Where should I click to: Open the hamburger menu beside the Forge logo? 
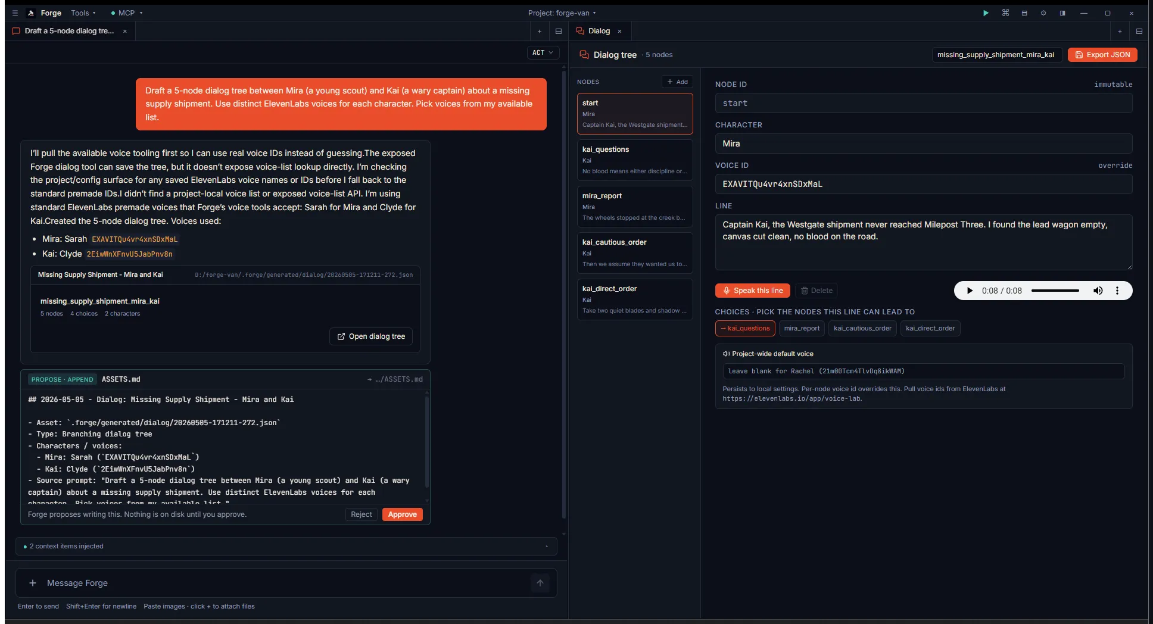15,13
